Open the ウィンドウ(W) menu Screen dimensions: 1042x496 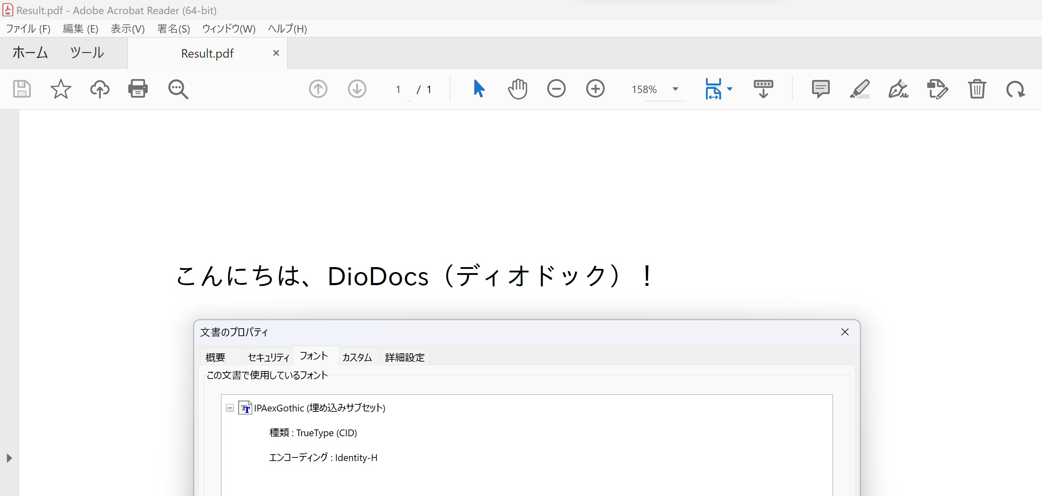point(229,29)
